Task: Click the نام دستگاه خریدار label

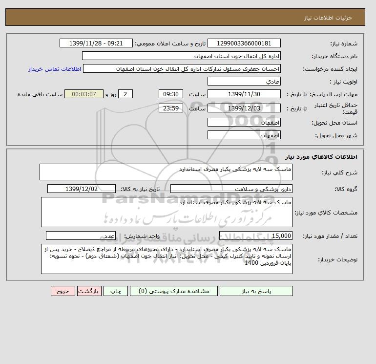Action: pos(334,56)
